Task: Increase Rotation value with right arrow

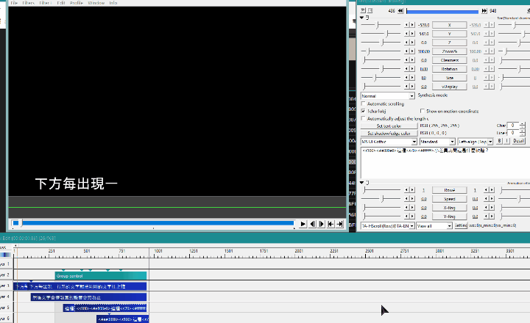Action: click(x=412, y=69)
